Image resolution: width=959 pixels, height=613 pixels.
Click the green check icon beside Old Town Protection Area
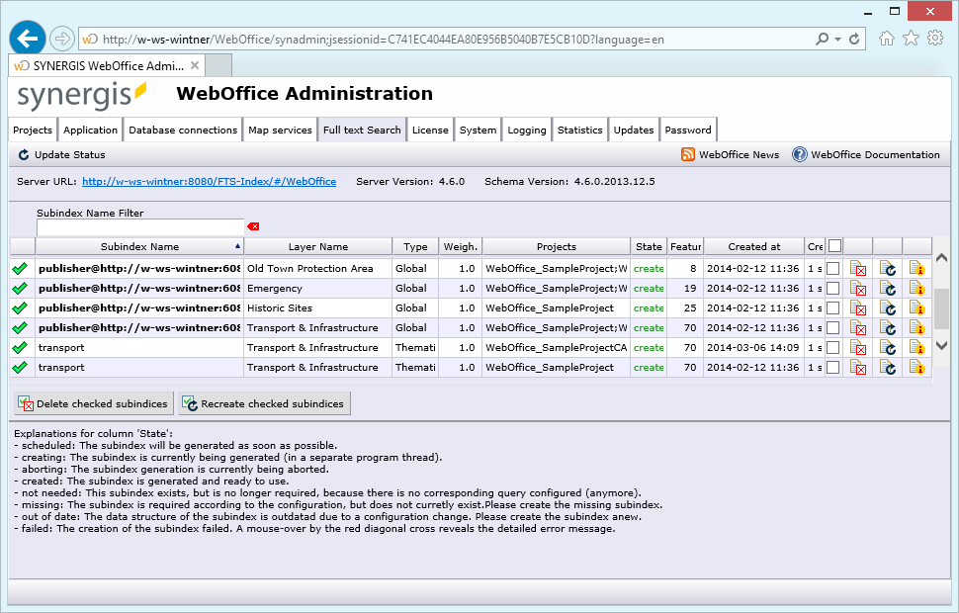pyautogui.click(x=20, y=268)
